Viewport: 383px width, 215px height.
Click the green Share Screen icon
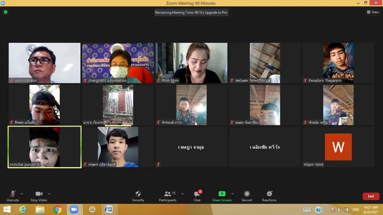222,194
